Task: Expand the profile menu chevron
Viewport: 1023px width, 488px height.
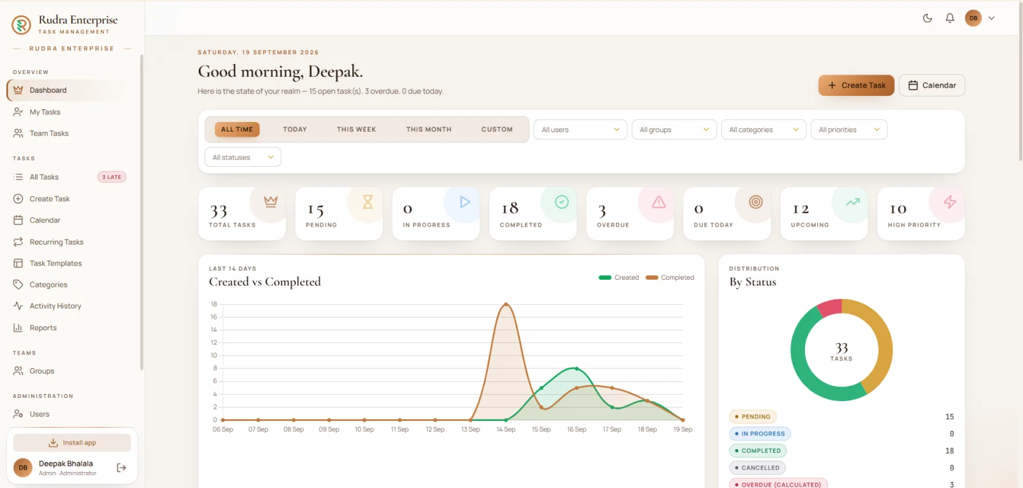Action: pyautogui.click(x=992, y=18)
